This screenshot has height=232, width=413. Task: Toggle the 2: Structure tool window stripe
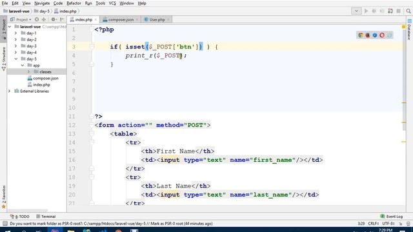click(x=4, y=59)
